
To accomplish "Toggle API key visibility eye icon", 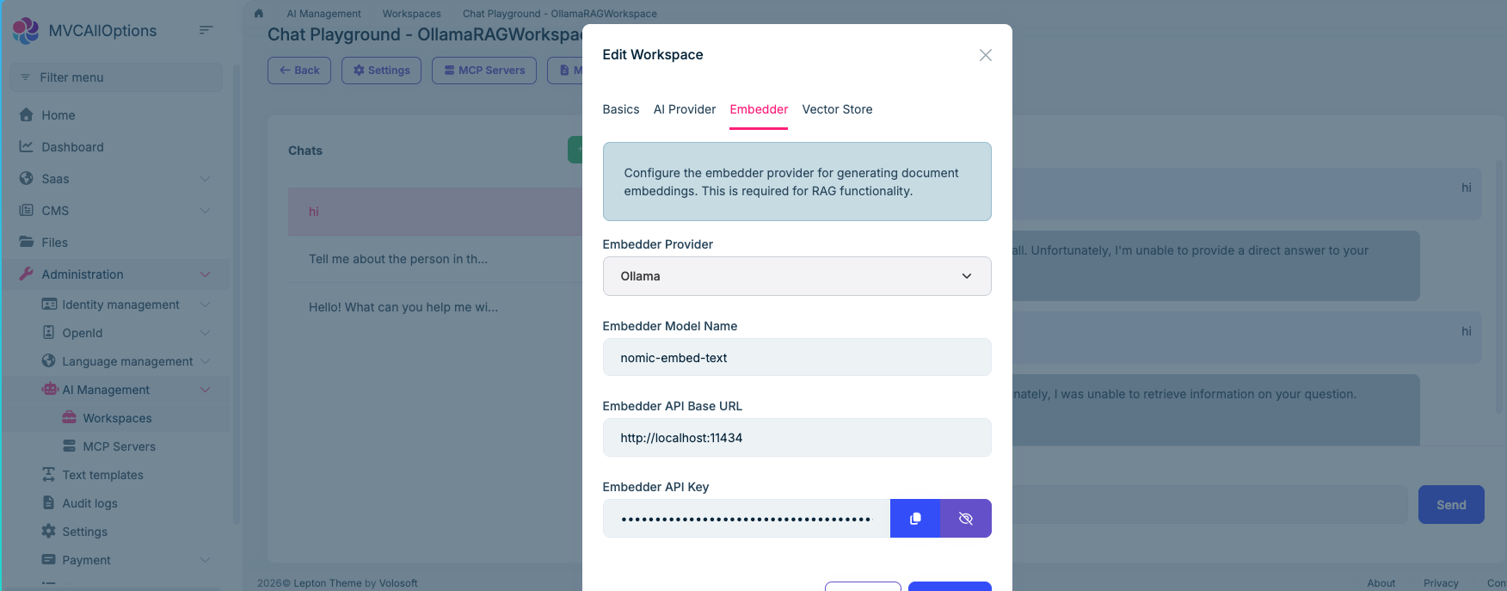I will (x=965, y=518).
